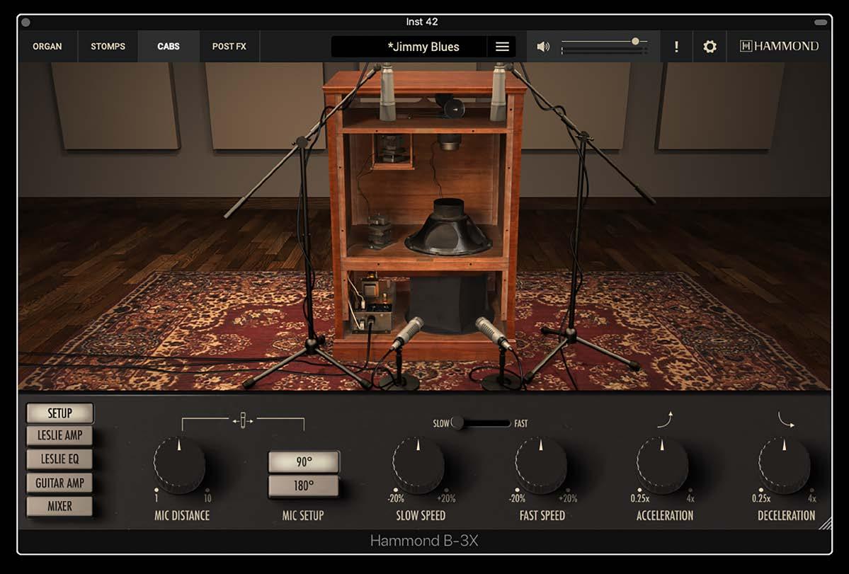Click the MIC SETUP label
849x574 pixels.
pyautogui.click(x=302, y=515)
